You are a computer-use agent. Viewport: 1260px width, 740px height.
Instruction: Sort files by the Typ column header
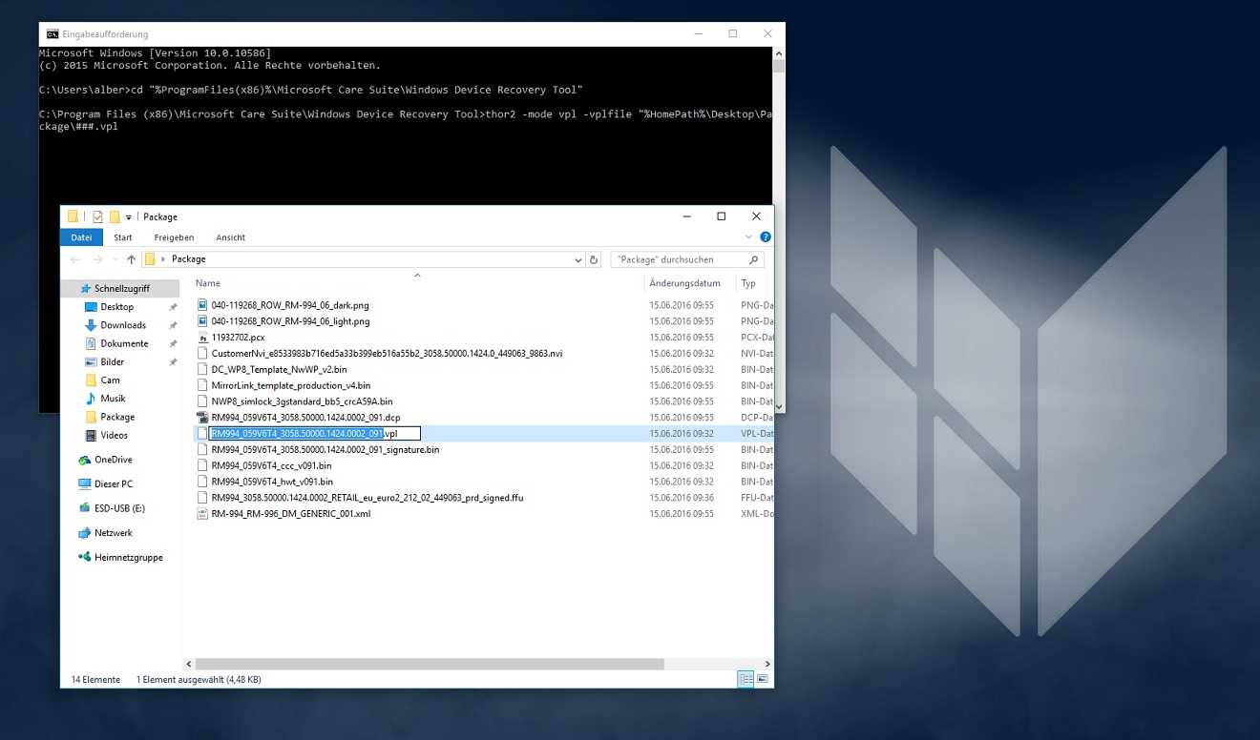click(x=751, y=282)
